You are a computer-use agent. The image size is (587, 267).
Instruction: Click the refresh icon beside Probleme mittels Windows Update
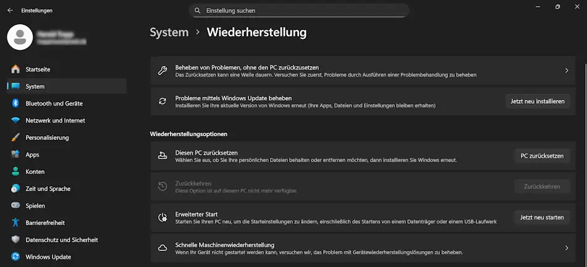tap(163, 101)
